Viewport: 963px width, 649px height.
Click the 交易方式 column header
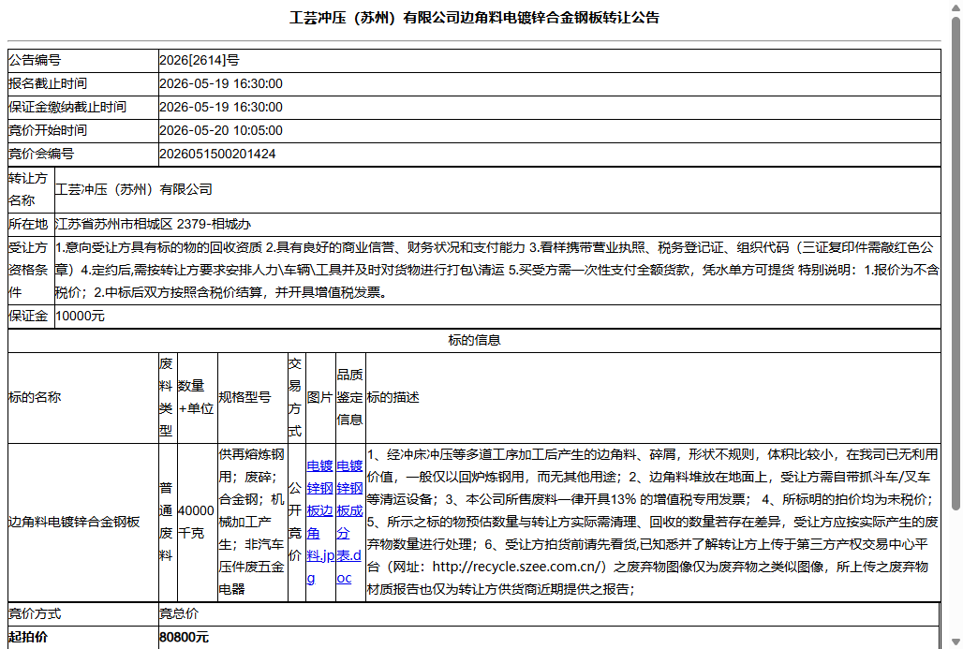pyautogui.click(x=297, y=398)
